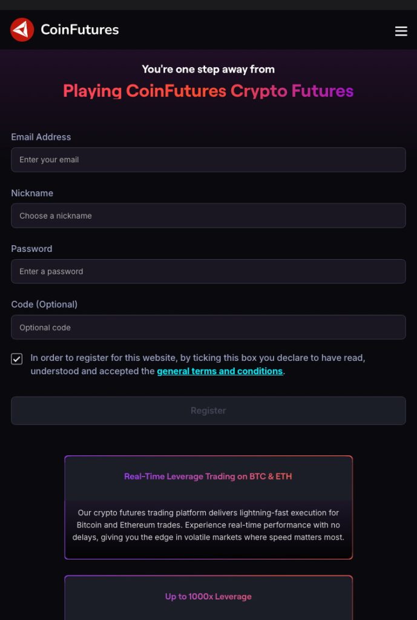Click the "Playing CoinFutures Crypto Futures" headline

point(208,91)
